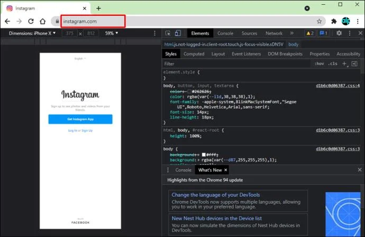Select the Accessibility subtab
The width and height of the screenshot is (365, 237).
click(348, 54)
